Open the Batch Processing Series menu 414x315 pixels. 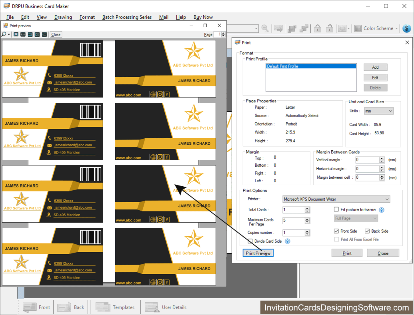127,17
